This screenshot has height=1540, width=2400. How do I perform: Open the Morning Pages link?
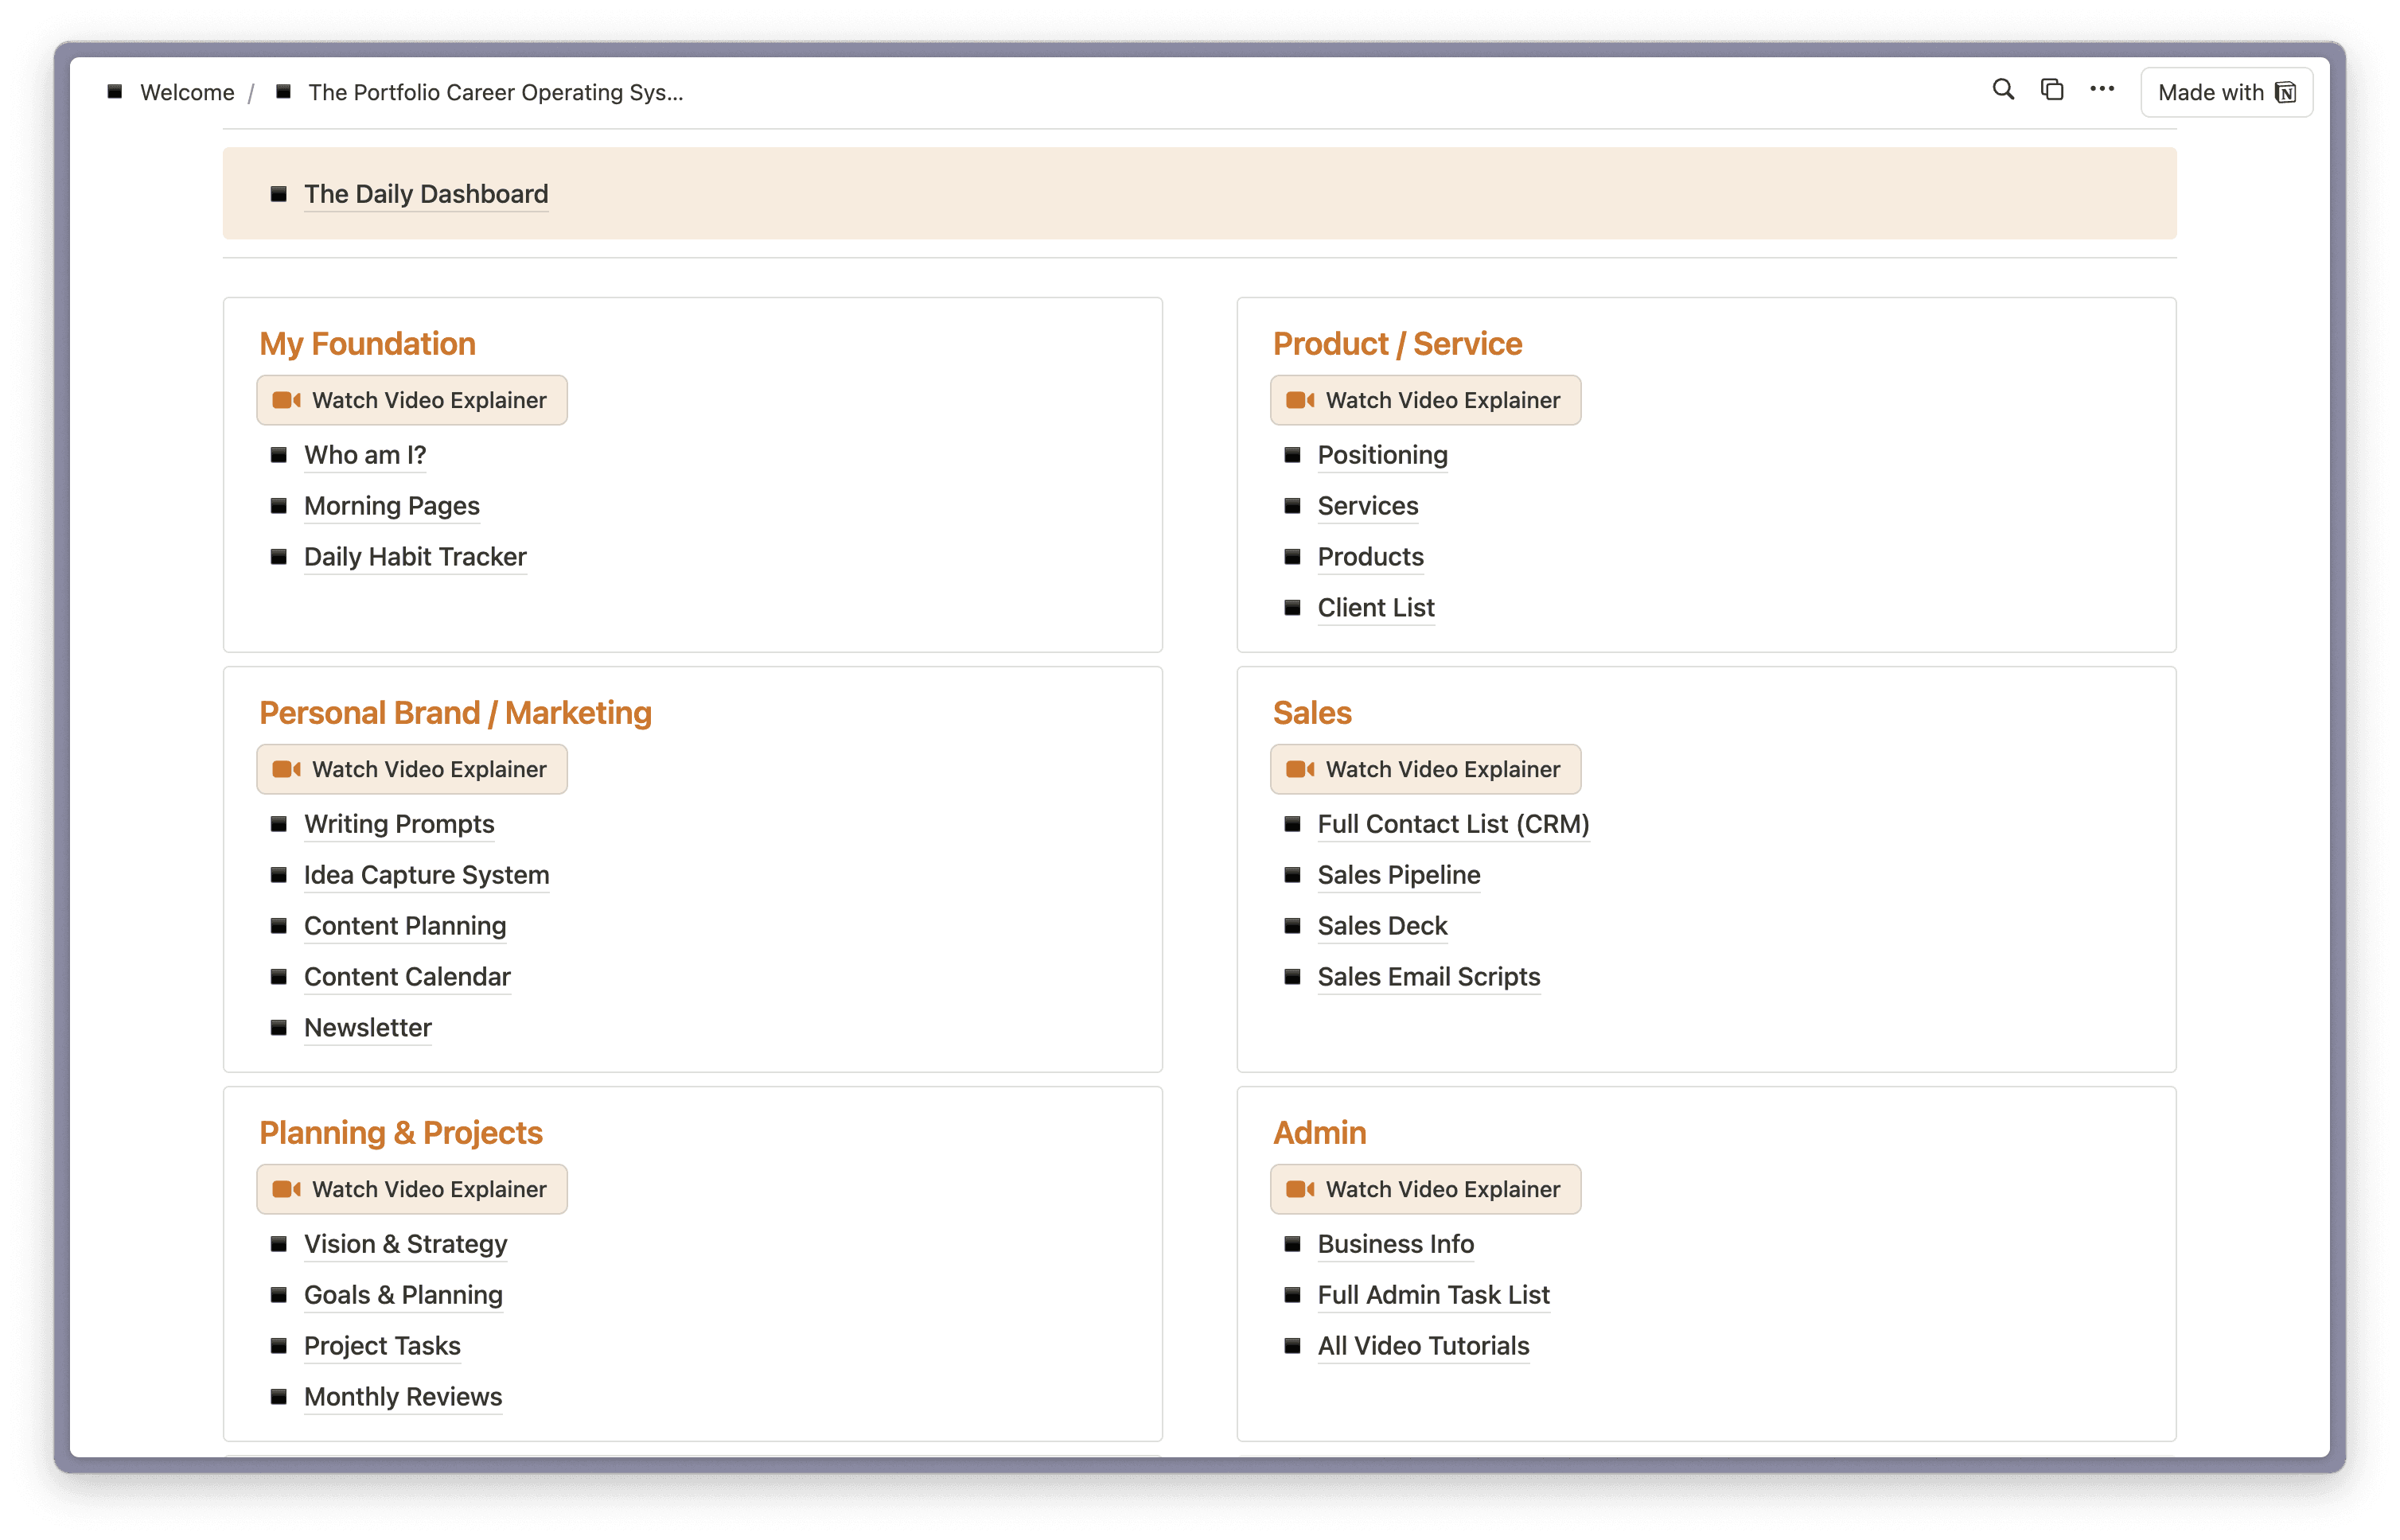point(392,506)
